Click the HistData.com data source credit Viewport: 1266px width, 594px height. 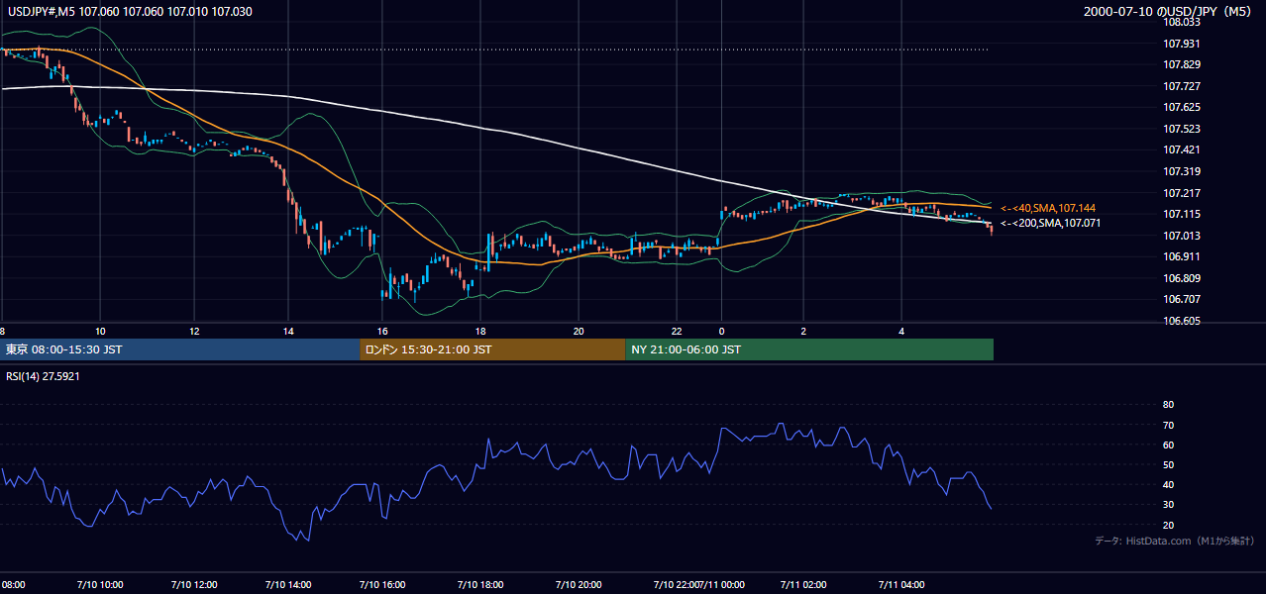click(1174, 541)
